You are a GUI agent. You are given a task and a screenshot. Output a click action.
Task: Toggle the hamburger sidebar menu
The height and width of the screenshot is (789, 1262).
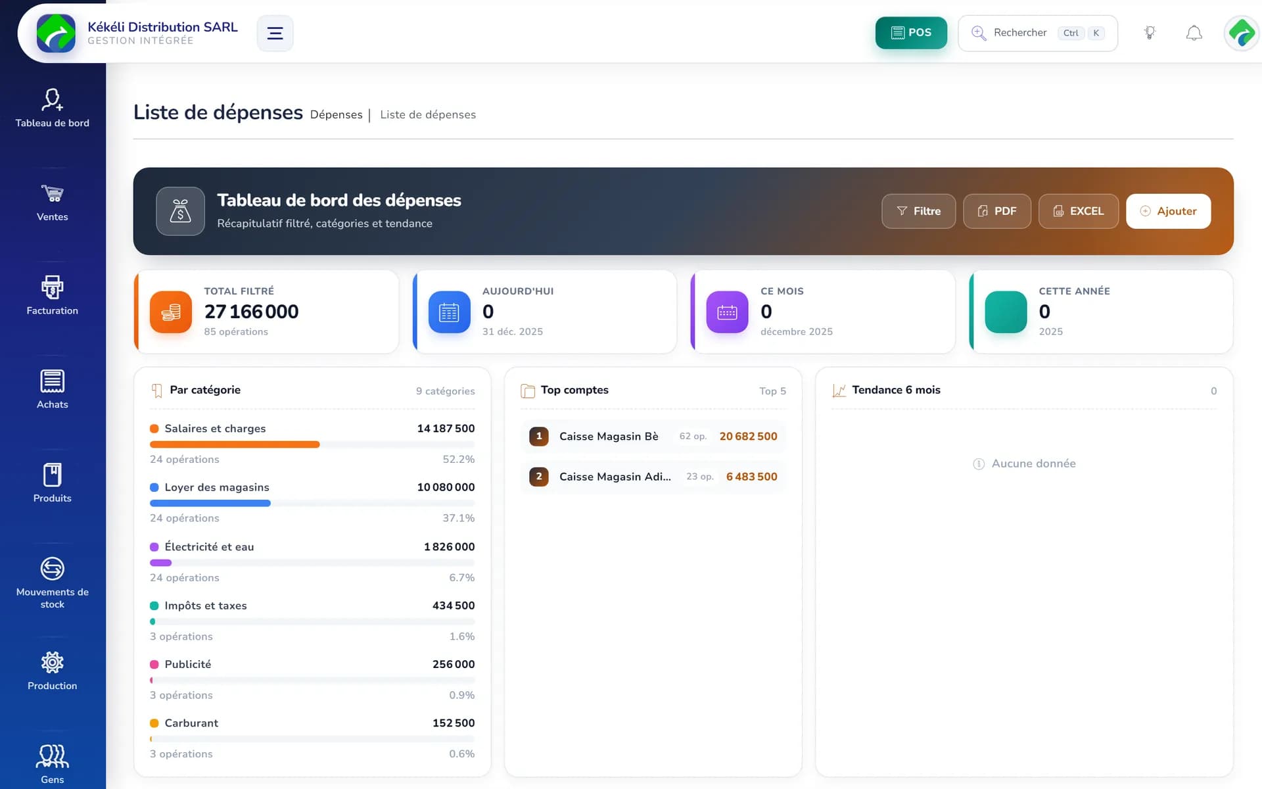point(275,33)
